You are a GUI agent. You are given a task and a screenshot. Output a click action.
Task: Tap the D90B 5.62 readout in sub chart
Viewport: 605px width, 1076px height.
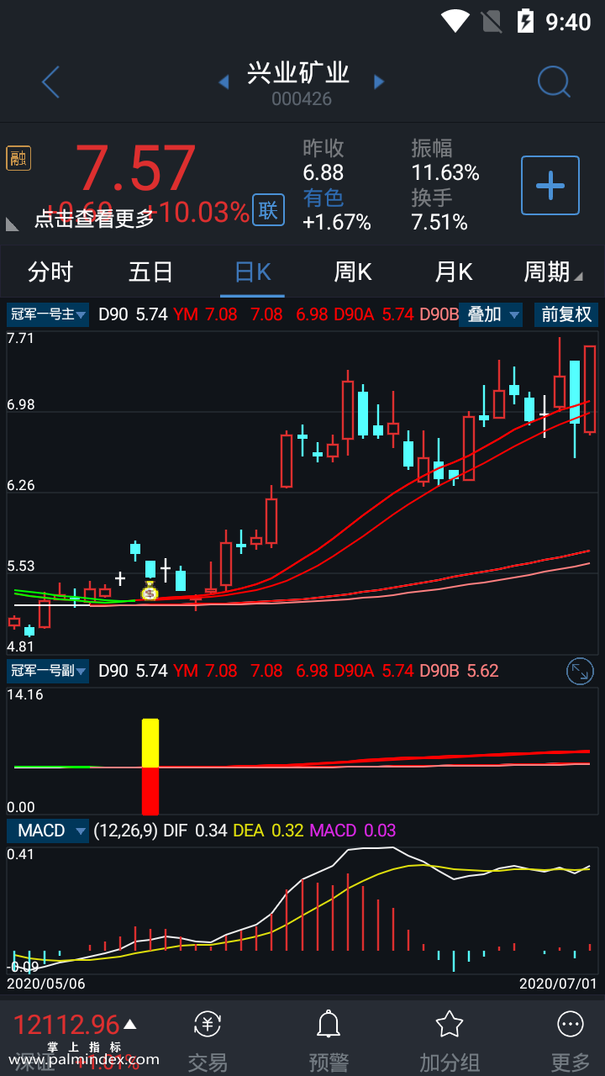pos(459,671)
